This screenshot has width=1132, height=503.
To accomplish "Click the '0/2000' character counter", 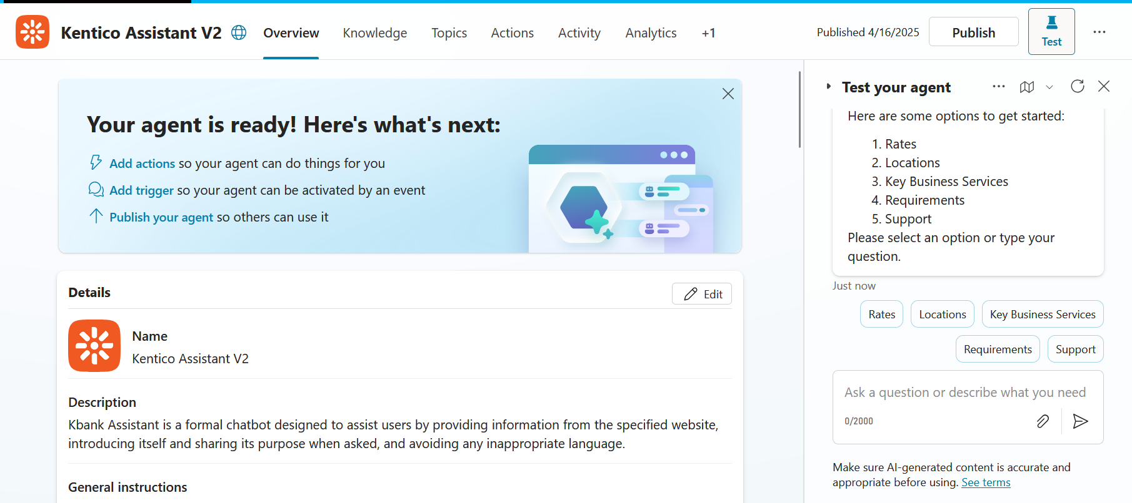I will [859, 421].
